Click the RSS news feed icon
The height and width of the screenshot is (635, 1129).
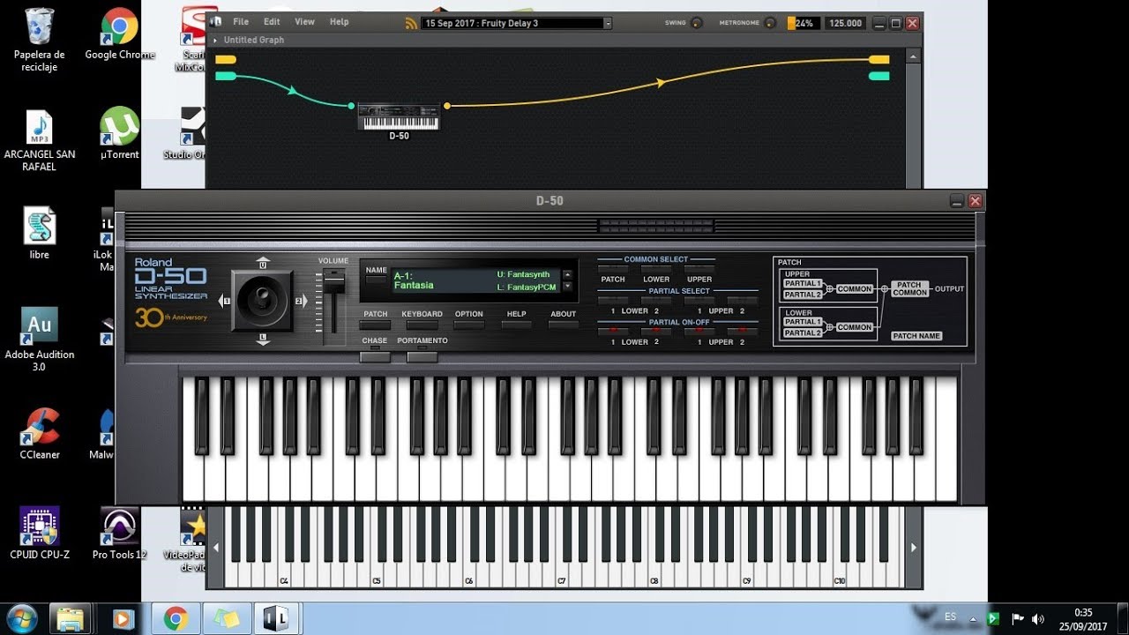pyautogui.click(x=412, y=23)
